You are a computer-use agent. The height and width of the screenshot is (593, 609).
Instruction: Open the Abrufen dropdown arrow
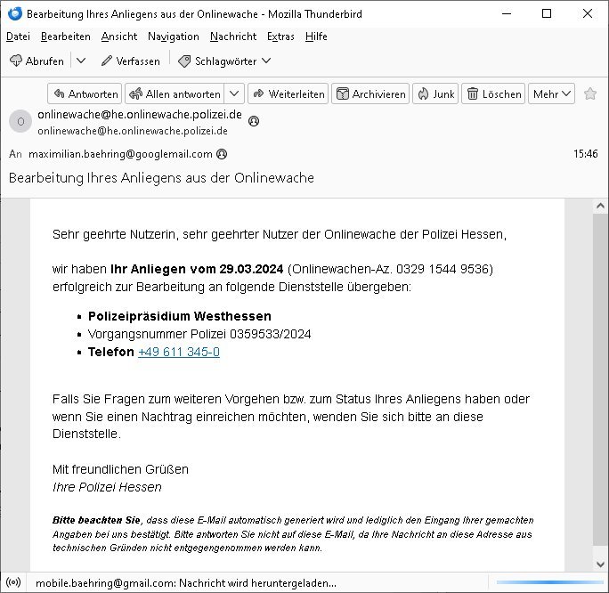pos(80,61)
